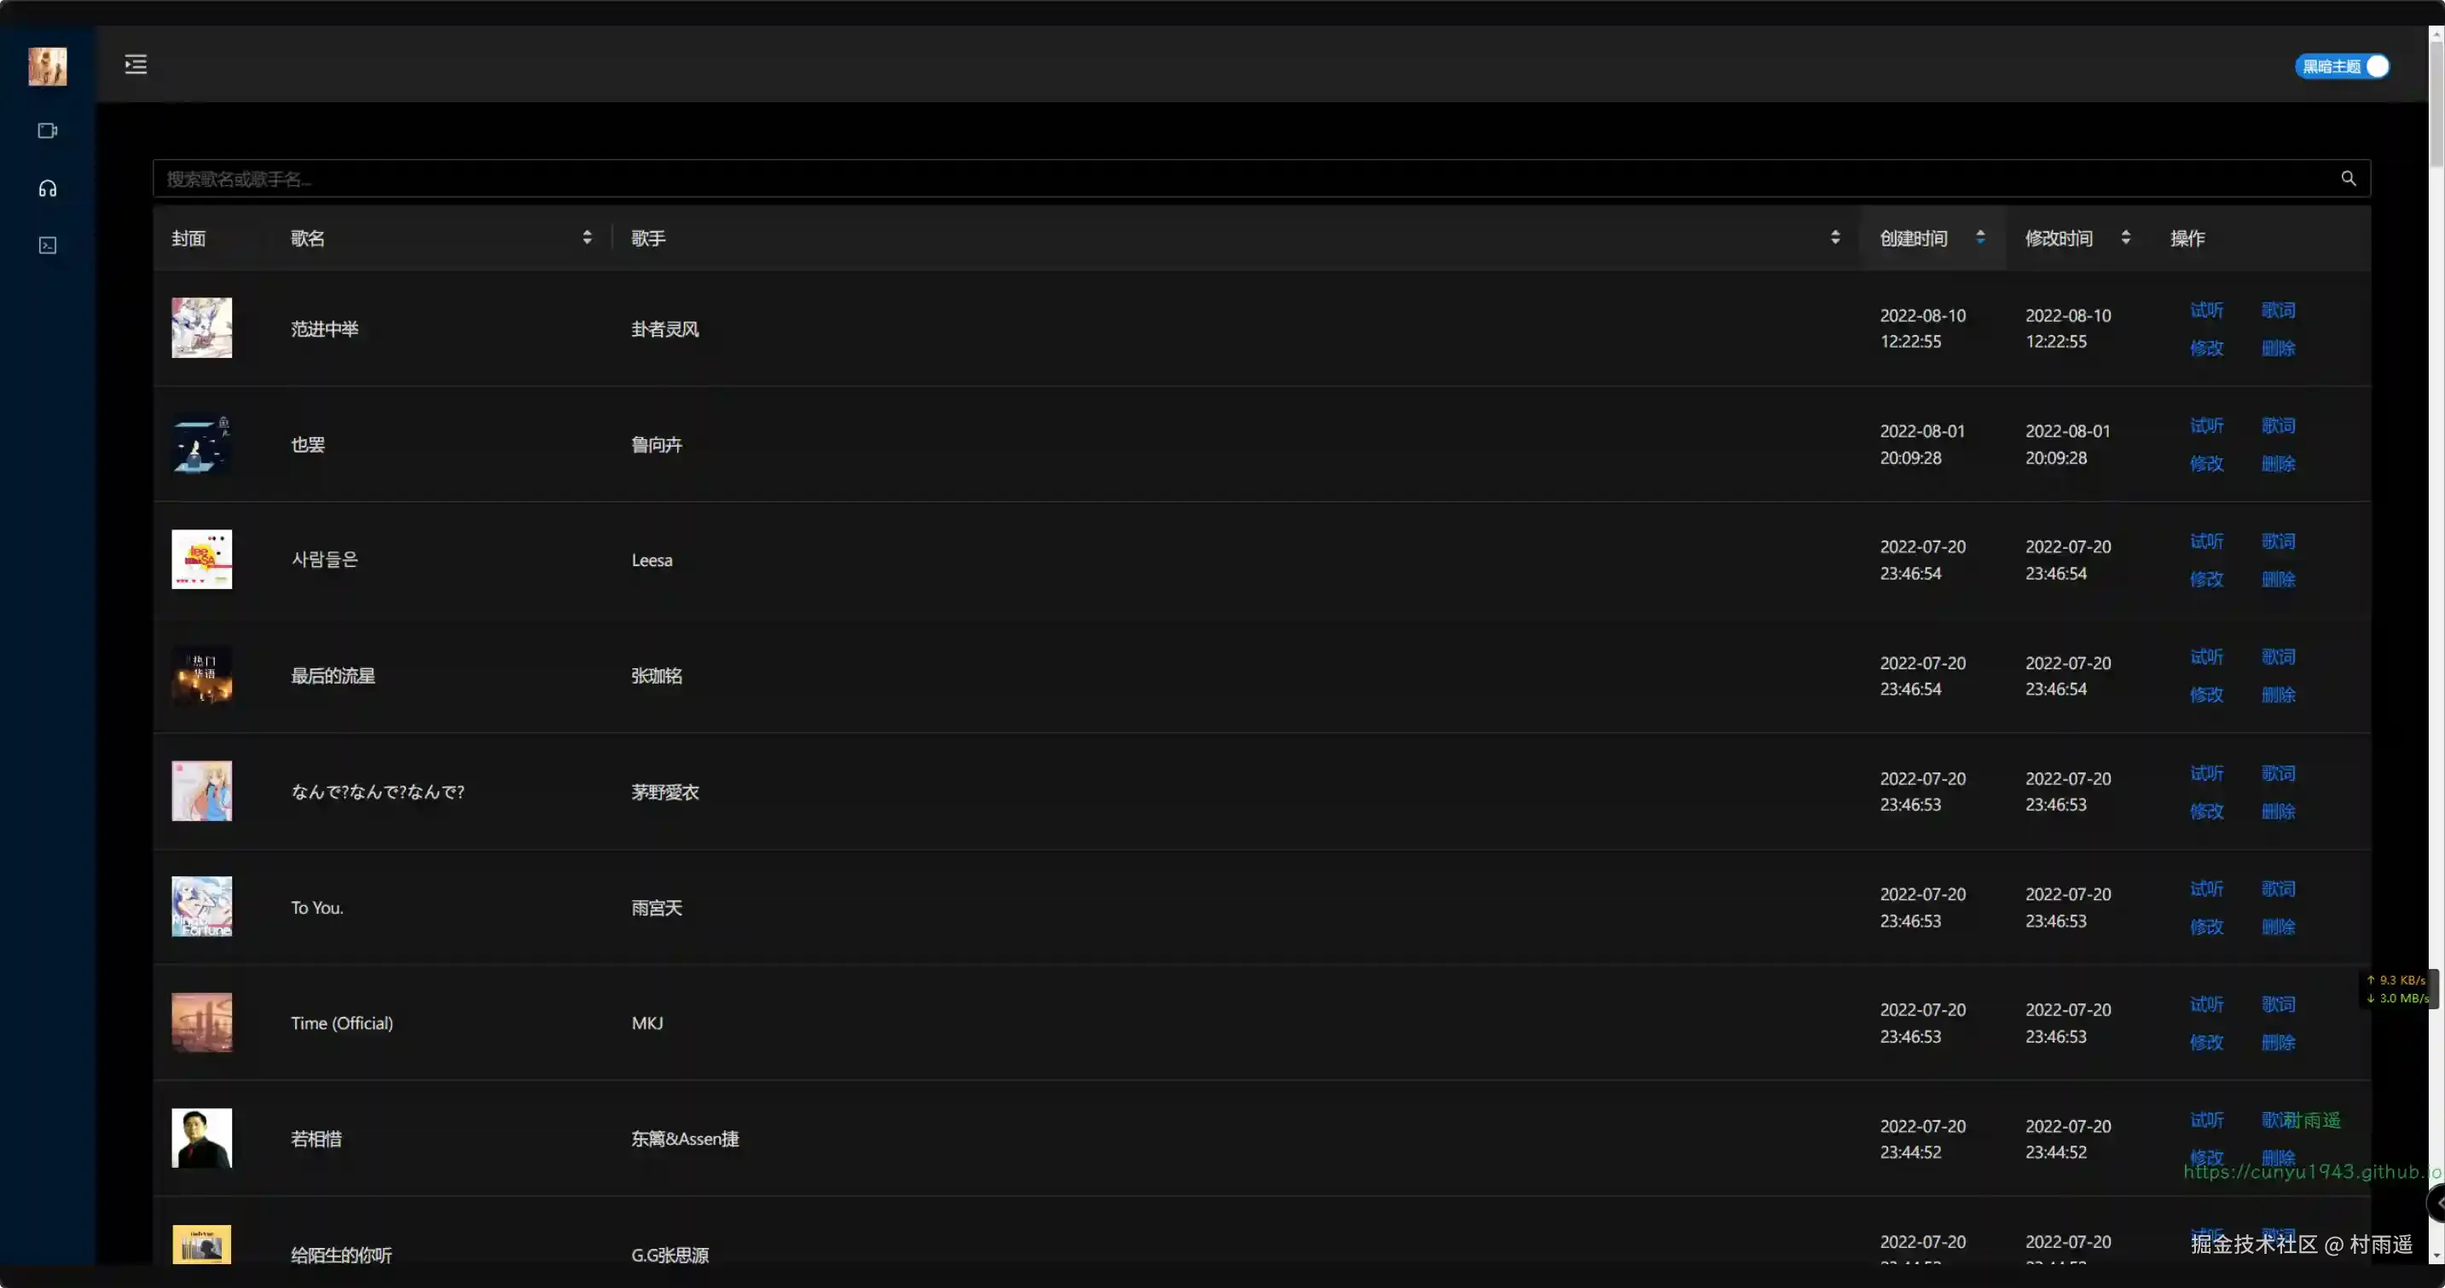This screenshot has height=1288, width=2445.
Task: Open the headphones music section in sidebar
Action: tap(48, 188)
